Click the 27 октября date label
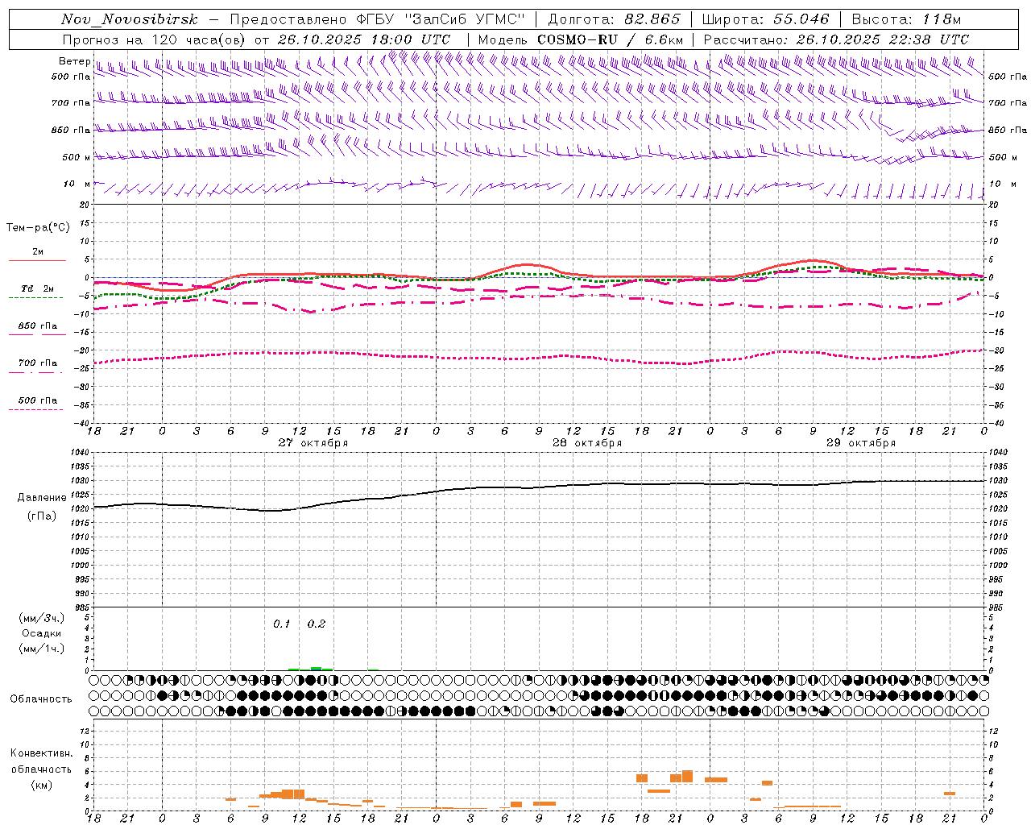 (x=313, y=443)
